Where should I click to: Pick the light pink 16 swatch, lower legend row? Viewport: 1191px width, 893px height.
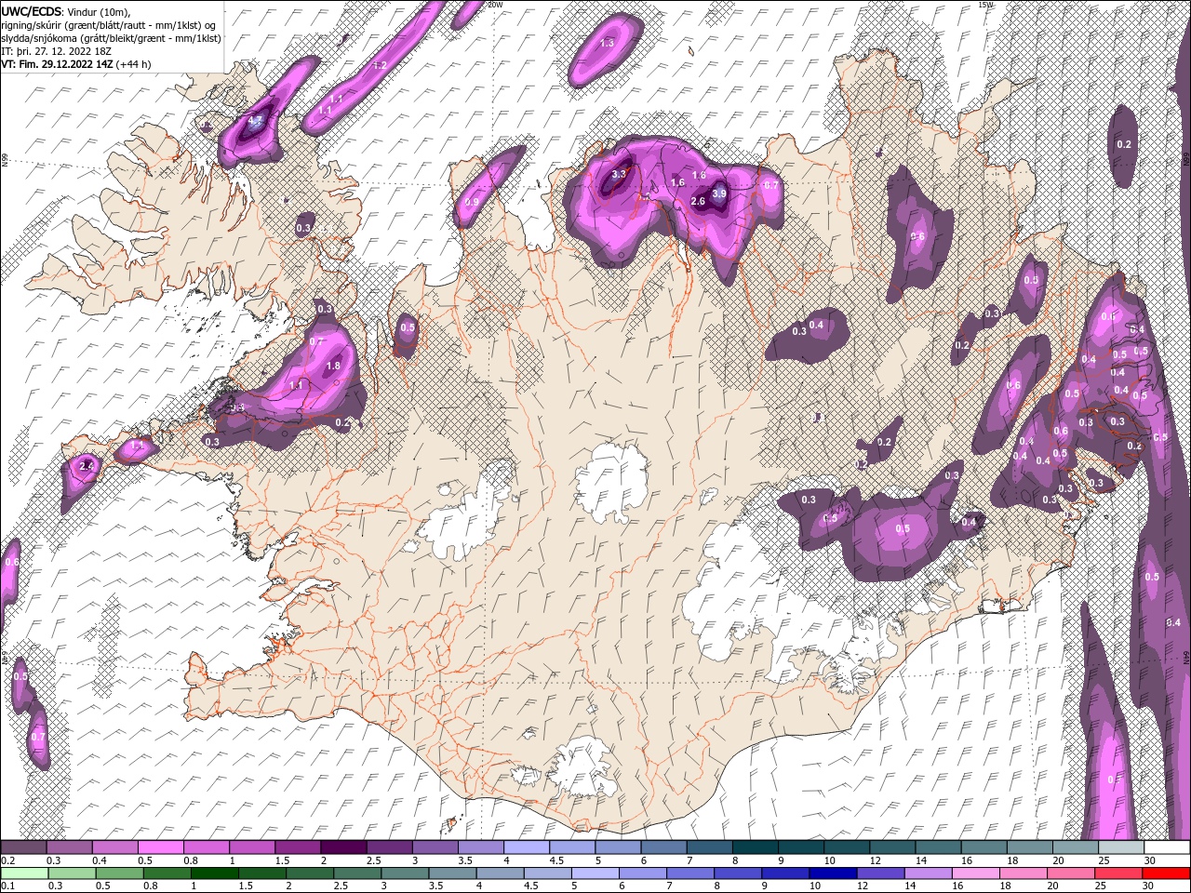[976, 873]
